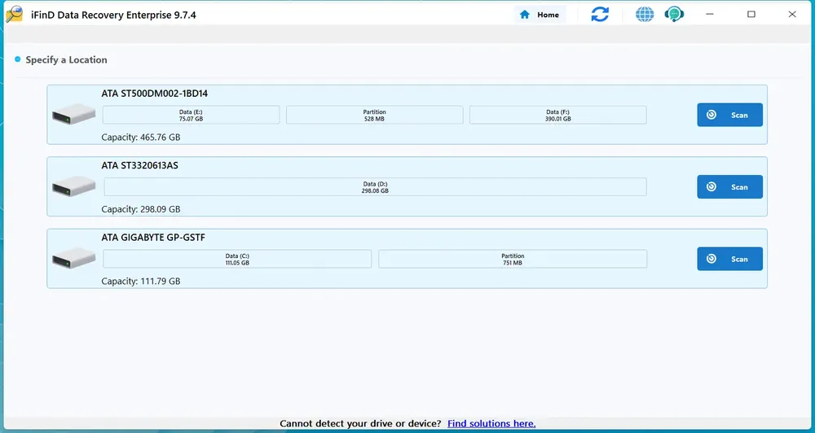The image size is (815, 433).
Task: Scan the ATA ST500DM002-1BD14 disk
Action: pyautogui.click(x=729, y=115)
